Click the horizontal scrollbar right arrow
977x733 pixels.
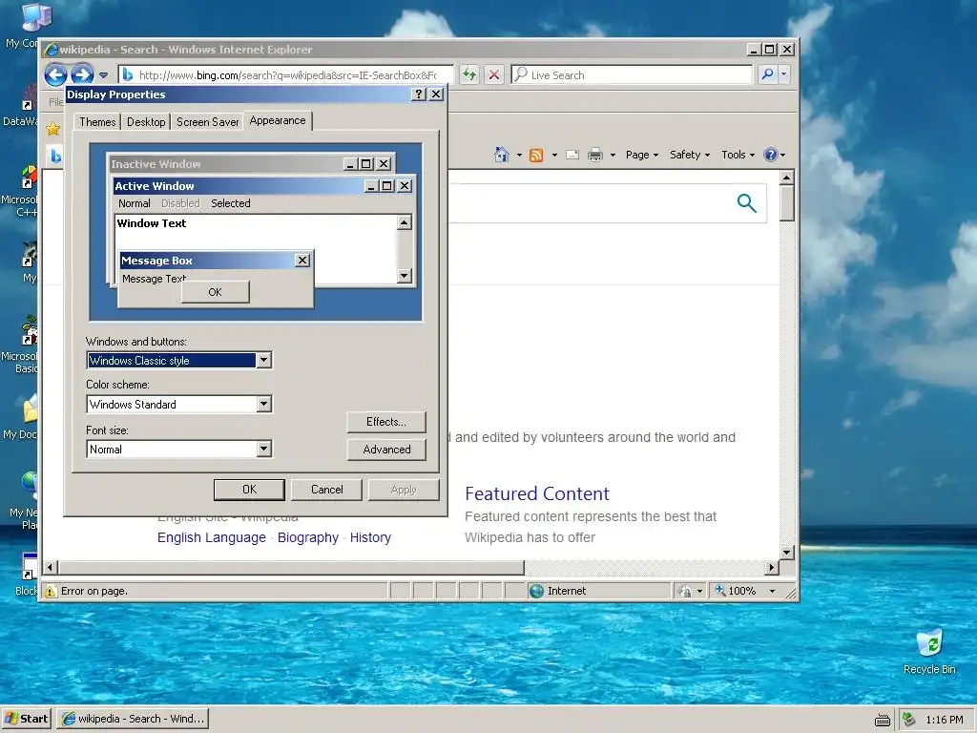coord(772,567)
